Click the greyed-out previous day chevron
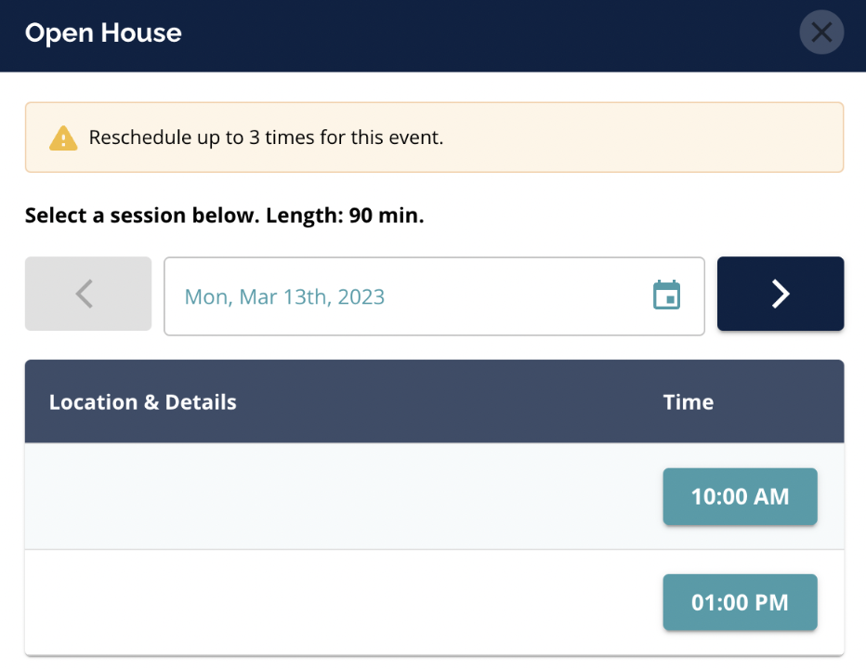This screenshot has width=866, height=669. (87, 294)
